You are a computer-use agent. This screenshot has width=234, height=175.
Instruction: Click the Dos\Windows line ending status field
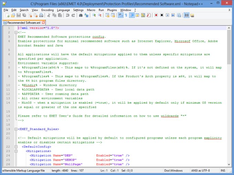point(173,171)
